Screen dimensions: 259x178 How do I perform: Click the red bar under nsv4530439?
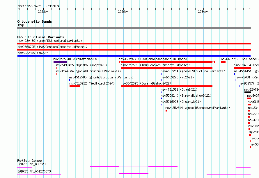134,44
